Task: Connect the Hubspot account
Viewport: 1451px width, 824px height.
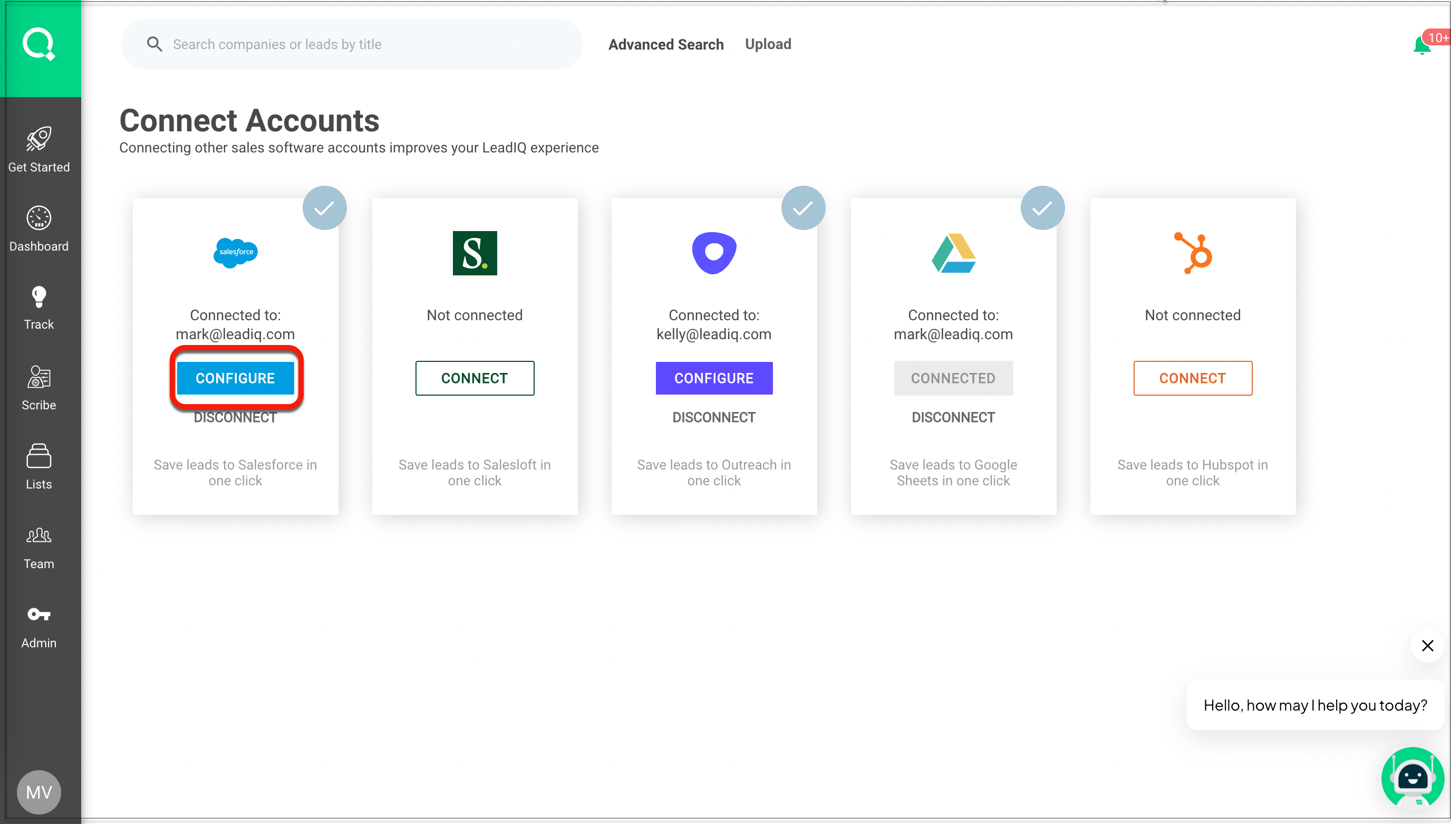Action: coord(1192,378)
